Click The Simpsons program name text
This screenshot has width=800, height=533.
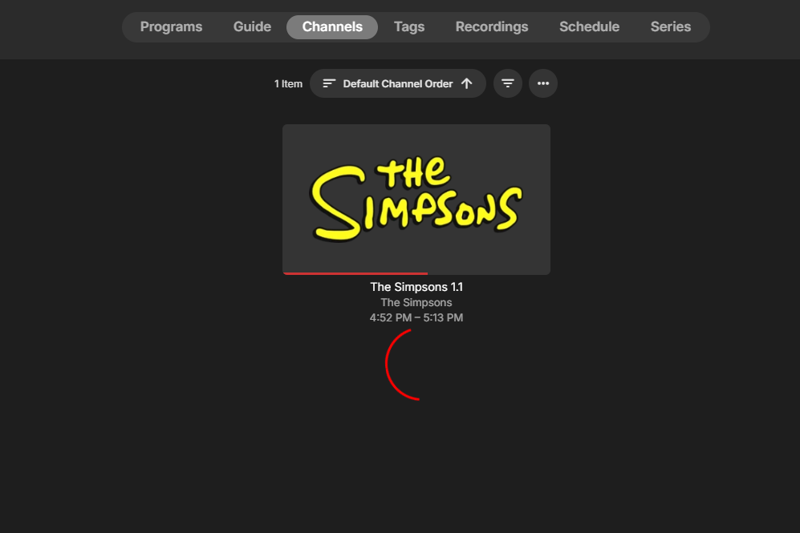416,303
